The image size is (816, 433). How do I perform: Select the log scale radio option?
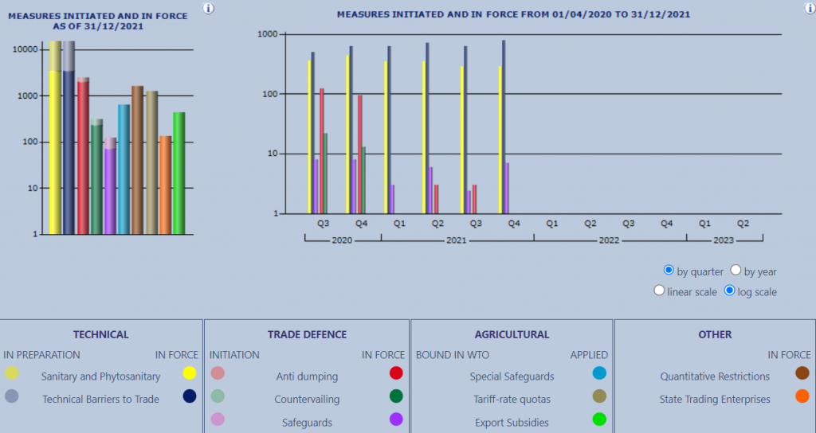point(730,291)
